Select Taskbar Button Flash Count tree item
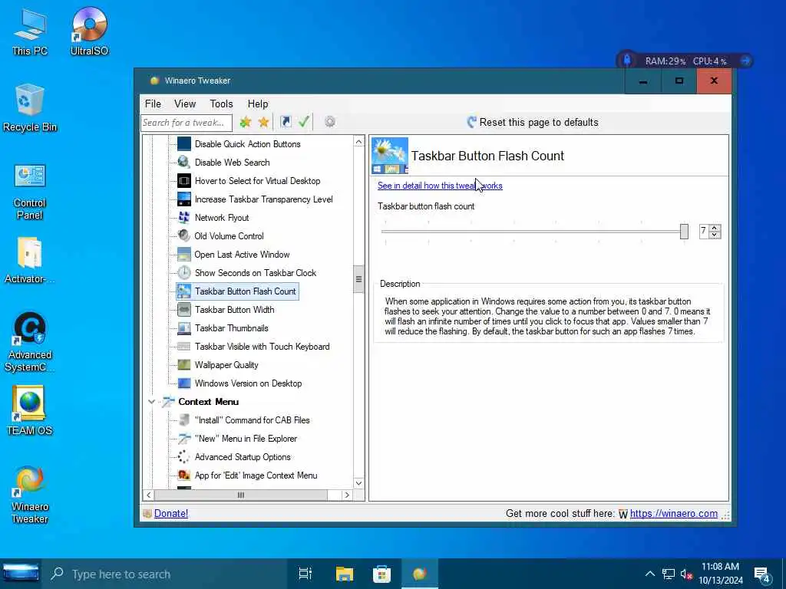This screenshot has width=786, height=589. (x=238, y=291)
